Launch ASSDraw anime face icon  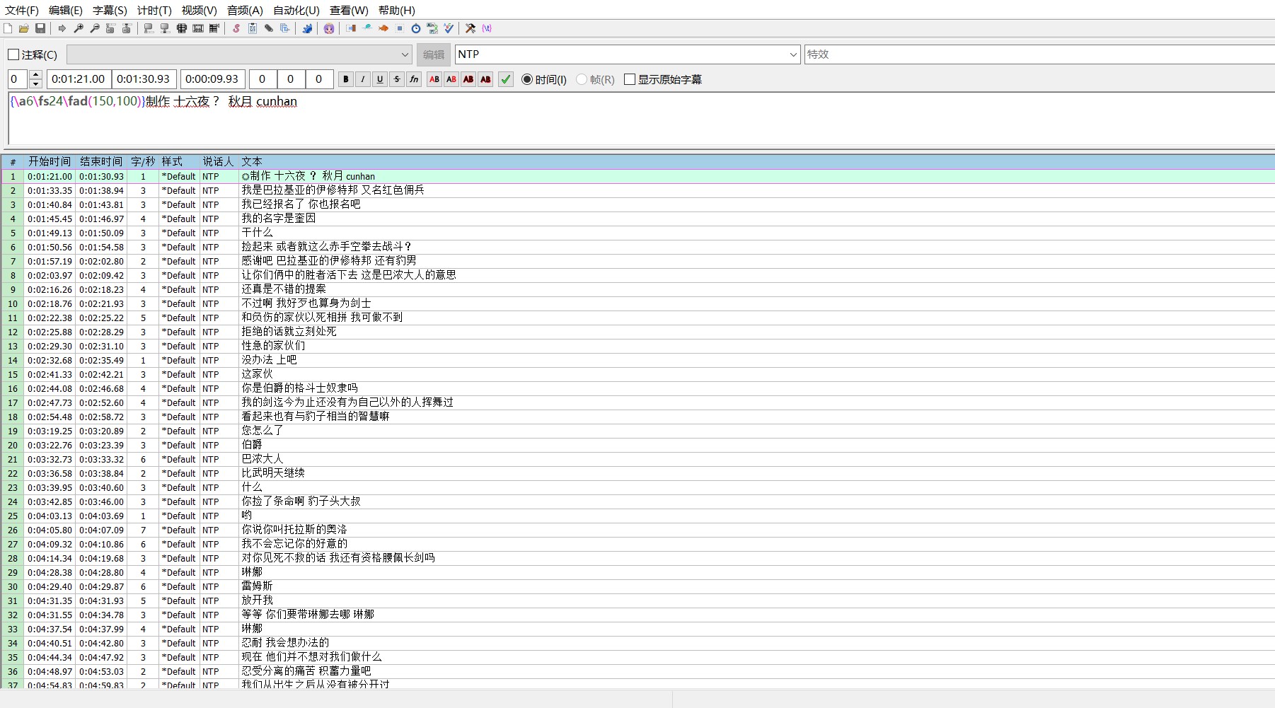(x=329, y=28)
